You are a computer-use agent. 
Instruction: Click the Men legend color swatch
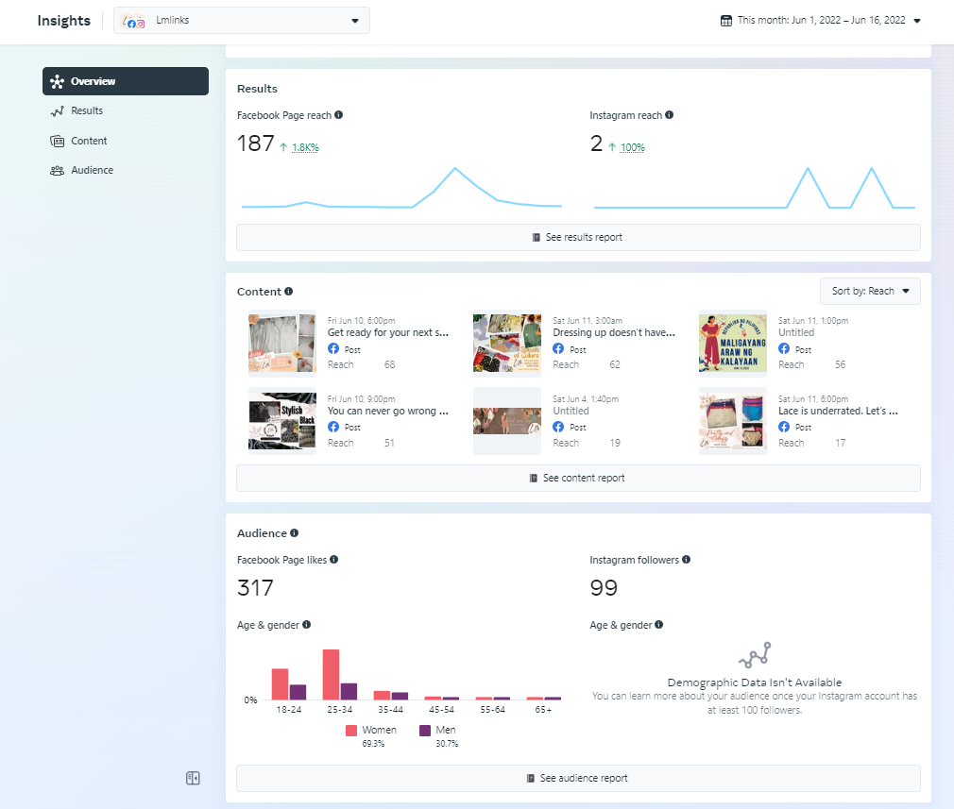[x=425, y=731]
